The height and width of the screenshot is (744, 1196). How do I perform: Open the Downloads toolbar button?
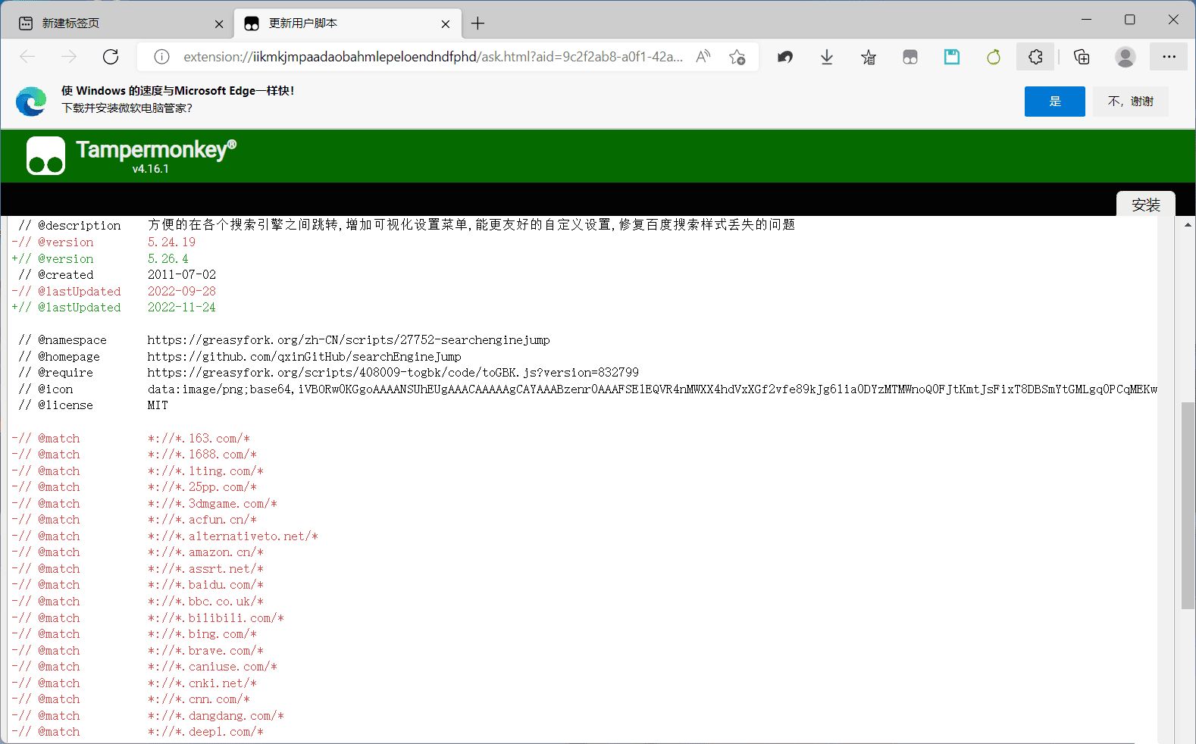tap(827, 57)
